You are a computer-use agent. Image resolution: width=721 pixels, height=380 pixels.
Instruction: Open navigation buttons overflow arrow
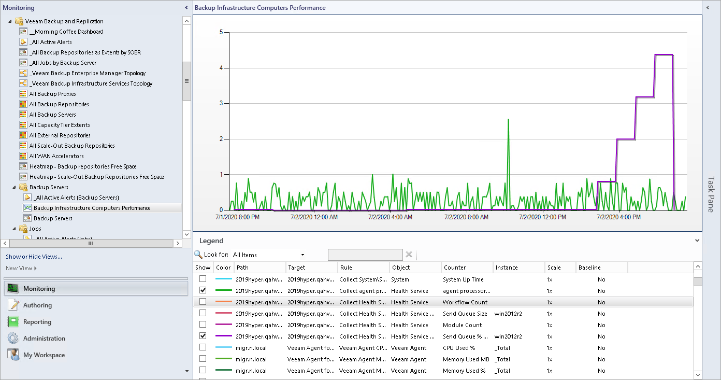pos(187,371)
